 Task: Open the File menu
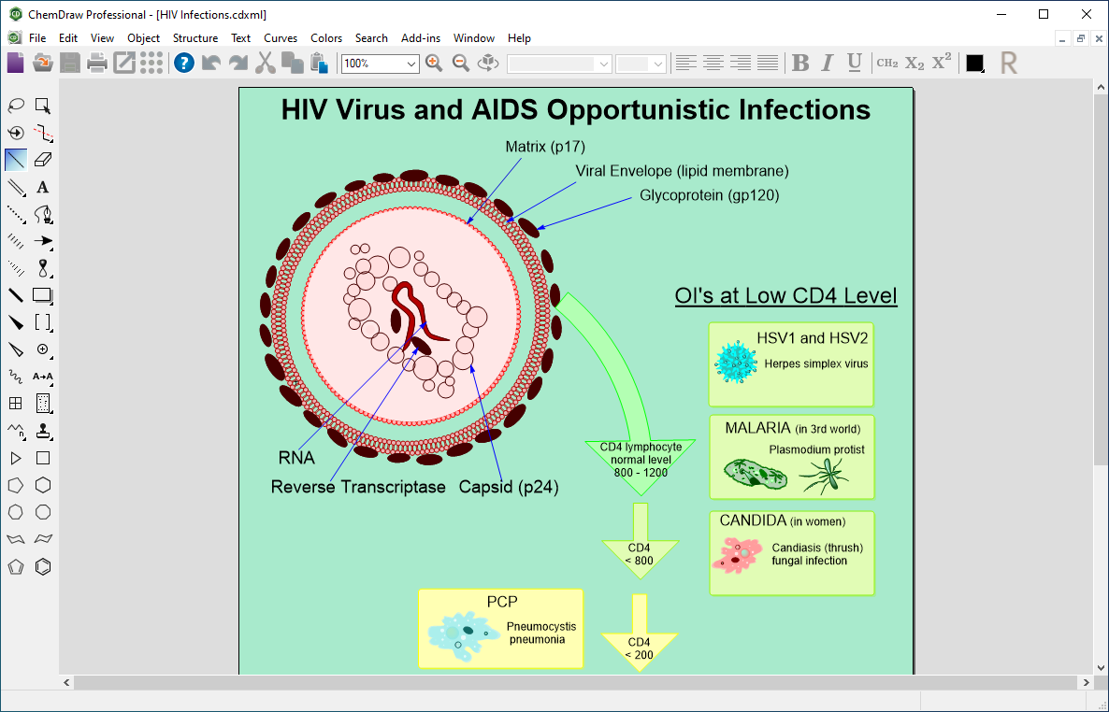tap(37, 38)
